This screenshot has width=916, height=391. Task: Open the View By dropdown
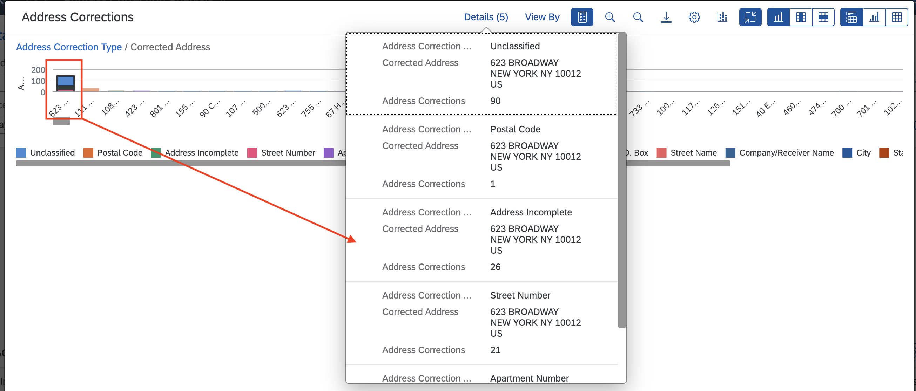coord(542,17)
